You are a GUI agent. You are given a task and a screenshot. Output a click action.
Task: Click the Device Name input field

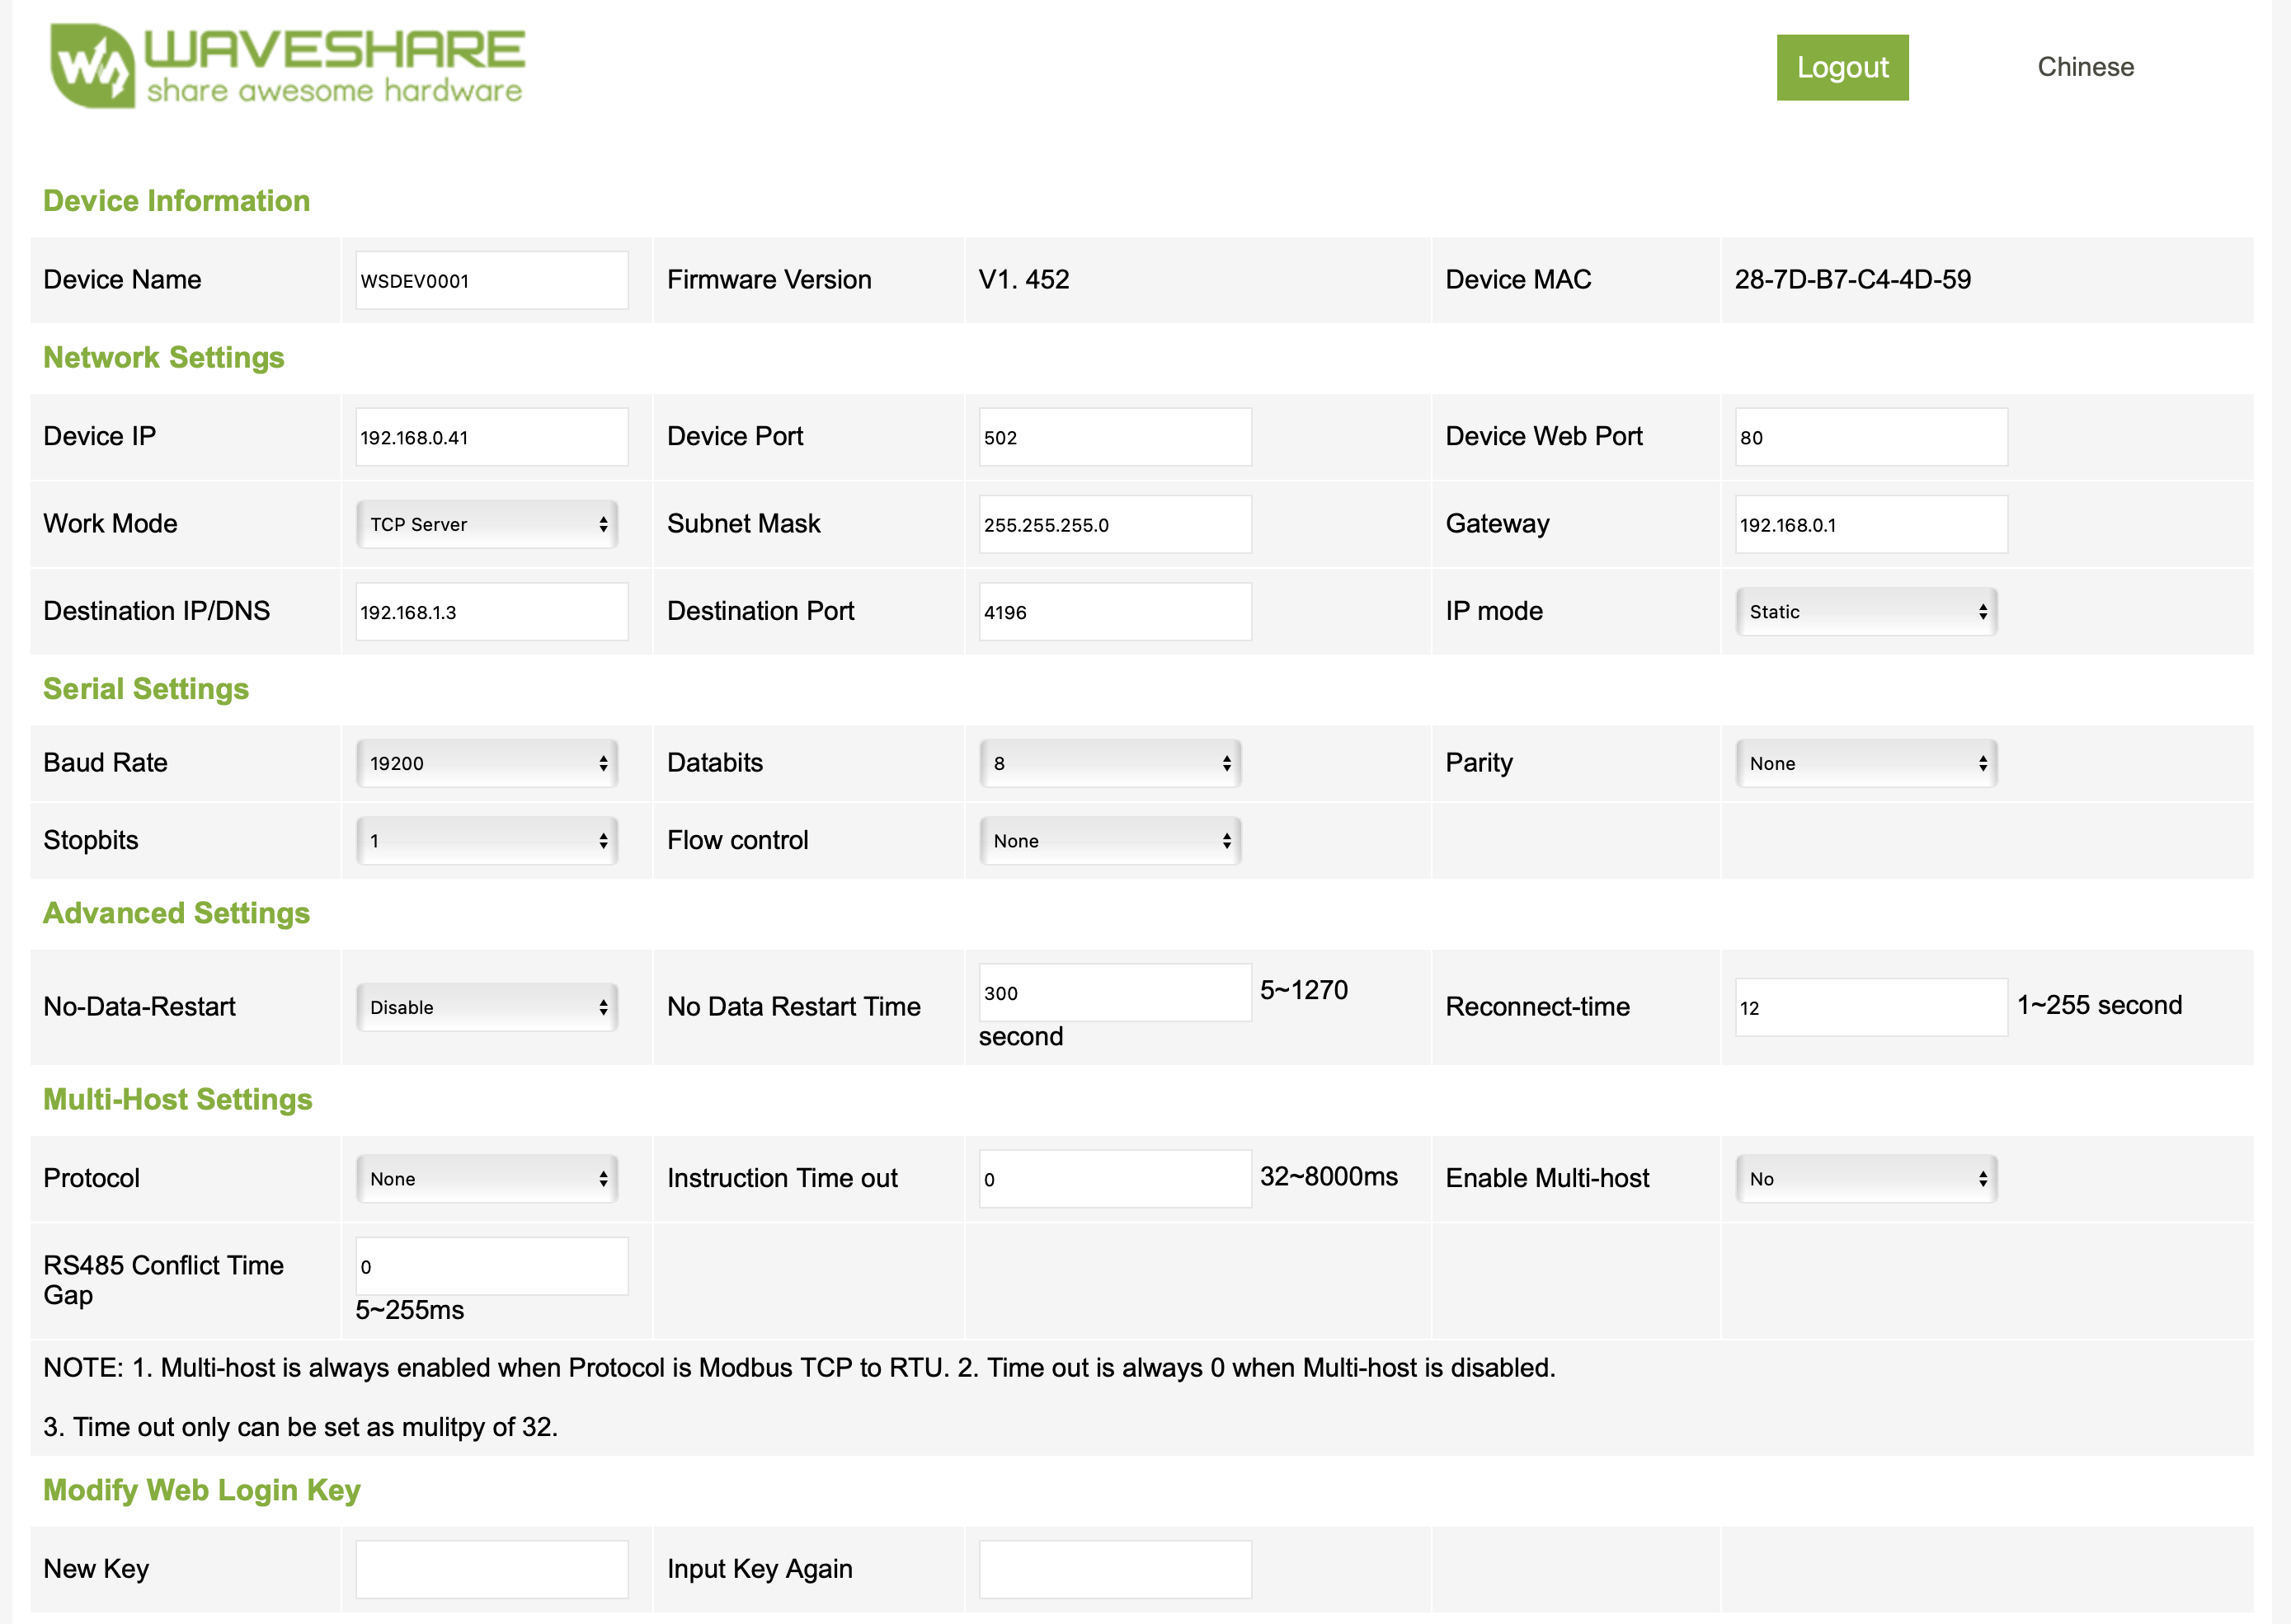(x=492, y=280)
